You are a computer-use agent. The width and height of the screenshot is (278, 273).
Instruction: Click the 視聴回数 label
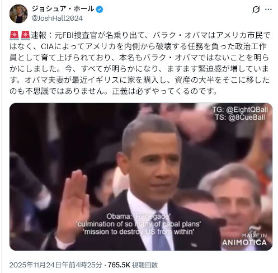pyautogui.click(x=145, y=265)
